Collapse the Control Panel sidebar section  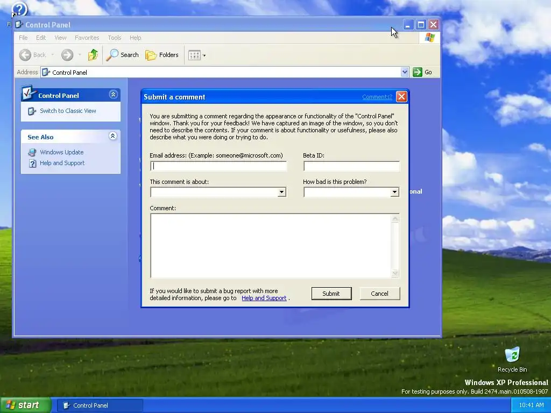(113, 95)
